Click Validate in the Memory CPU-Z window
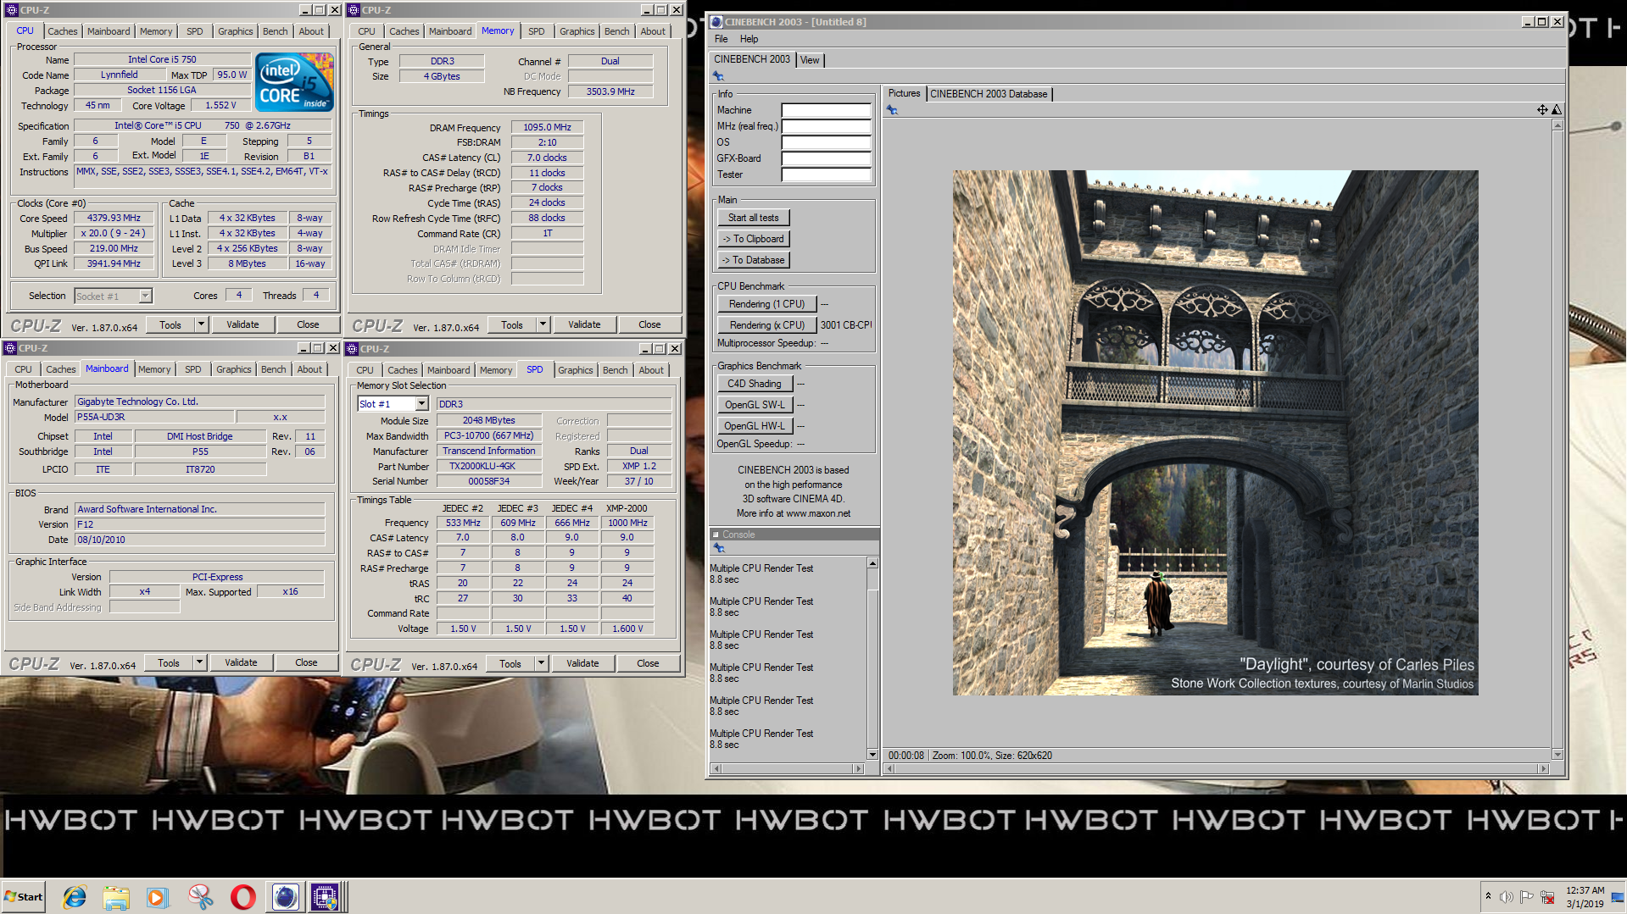Screen dimensions: 1627x914 point(583,324)
